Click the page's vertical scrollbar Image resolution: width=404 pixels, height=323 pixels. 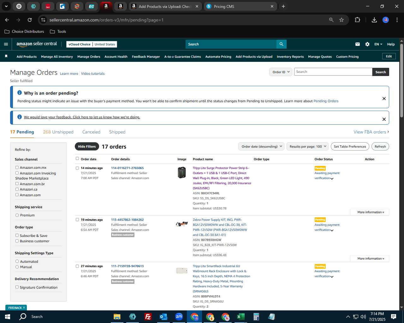coord(401,80)
